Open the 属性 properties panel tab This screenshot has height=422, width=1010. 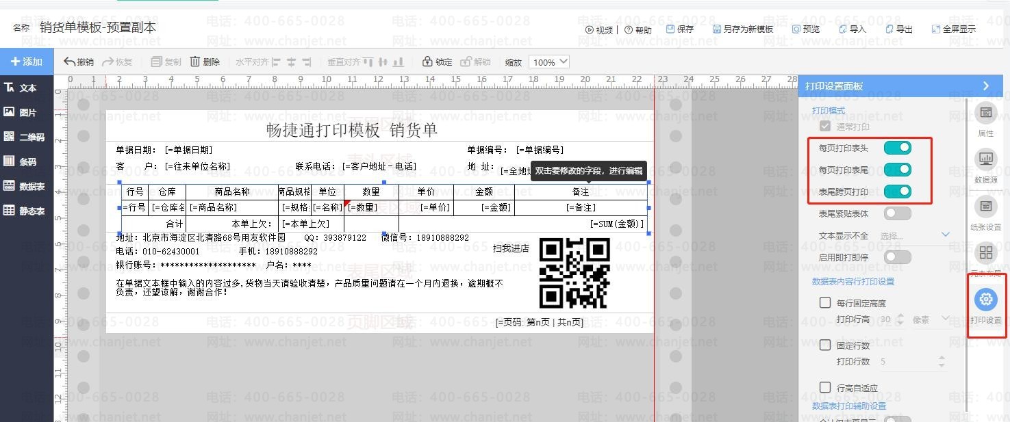tap(986, 120)
